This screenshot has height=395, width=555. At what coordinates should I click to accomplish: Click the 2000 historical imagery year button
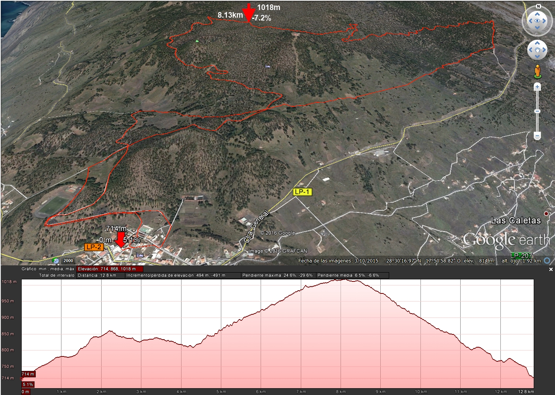point(68,261)
